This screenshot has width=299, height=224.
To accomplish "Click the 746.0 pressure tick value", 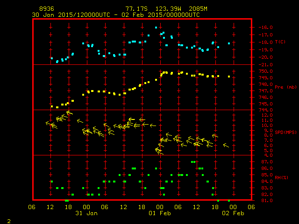I will coord(265,98).
